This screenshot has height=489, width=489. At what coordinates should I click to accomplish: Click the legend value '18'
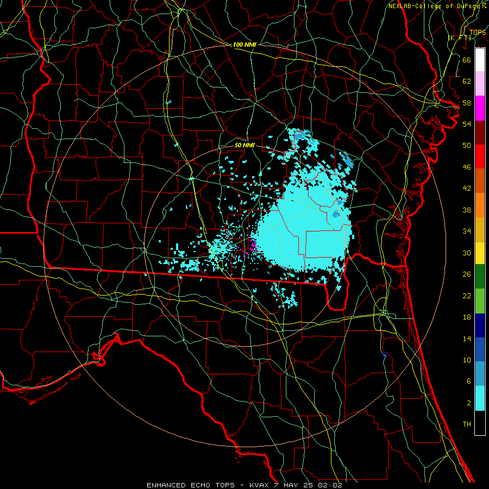(x=467, y=317)
